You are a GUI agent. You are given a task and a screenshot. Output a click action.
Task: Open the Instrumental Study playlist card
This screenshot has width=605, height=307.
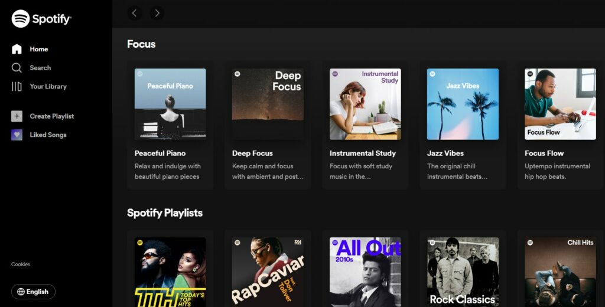point(365,126)
